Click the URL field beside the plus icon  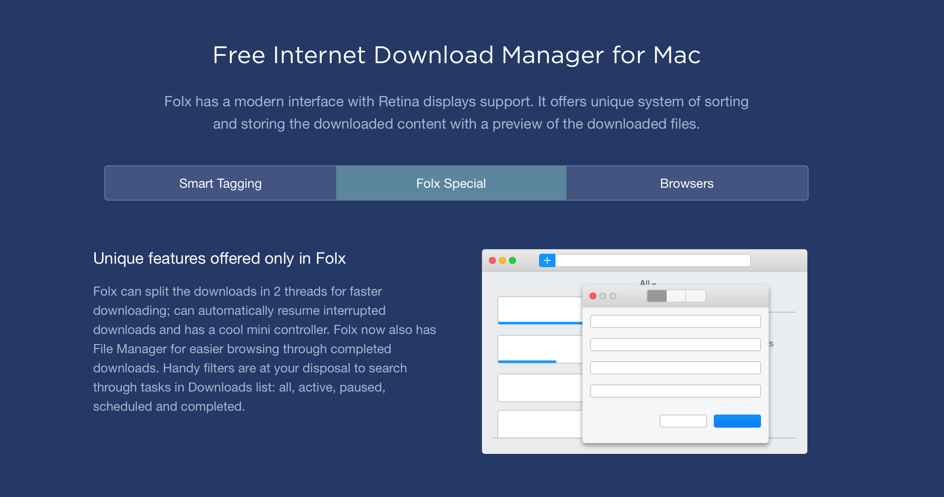[x=652, y=260]
